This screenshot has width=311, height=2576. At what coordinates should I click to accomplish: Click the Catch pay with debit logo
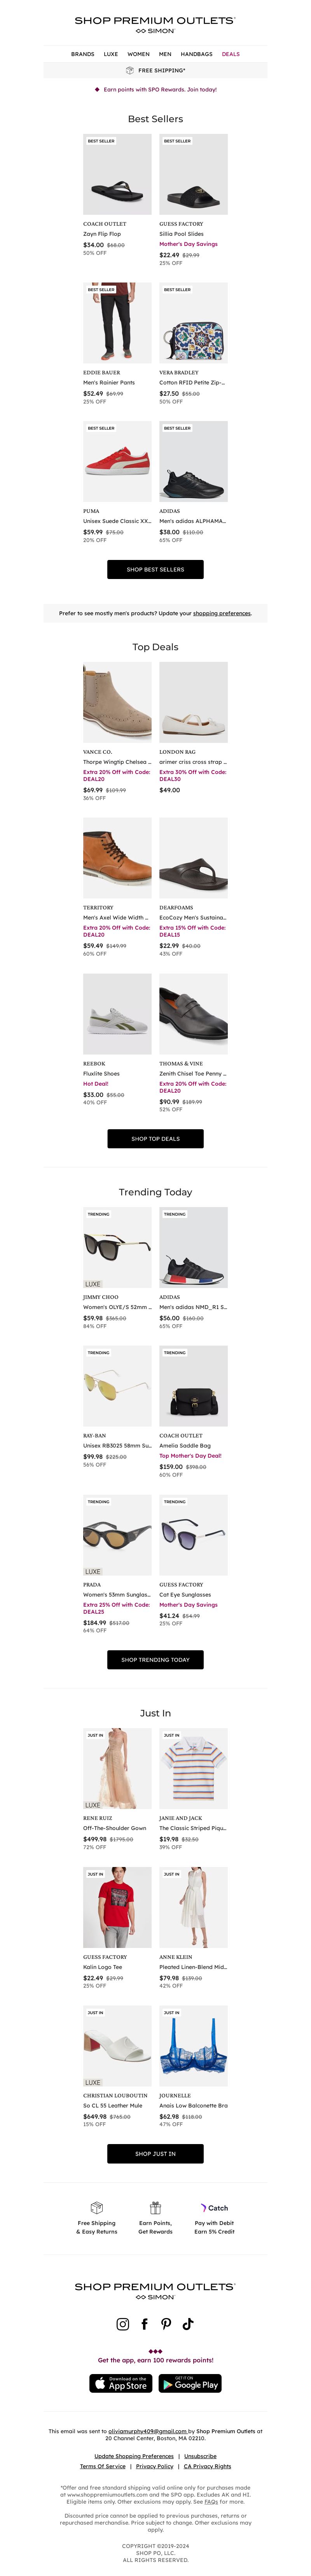coord(214,2207)
